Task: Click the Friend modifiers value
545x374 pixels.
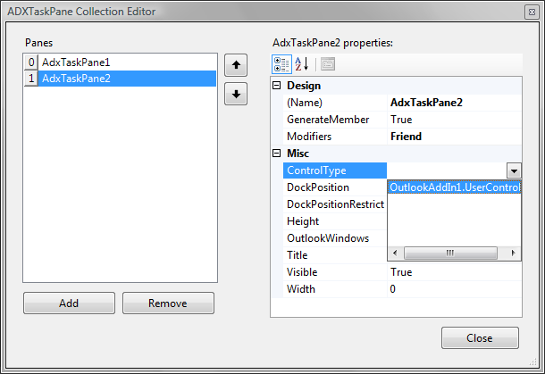Action: 454,137
